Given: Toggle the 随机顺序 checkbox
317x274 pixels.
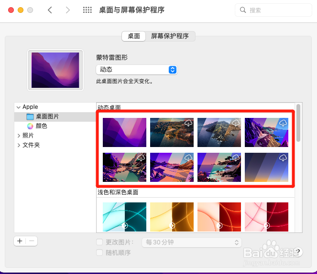Looking at the screenshot, I should 99,253.
